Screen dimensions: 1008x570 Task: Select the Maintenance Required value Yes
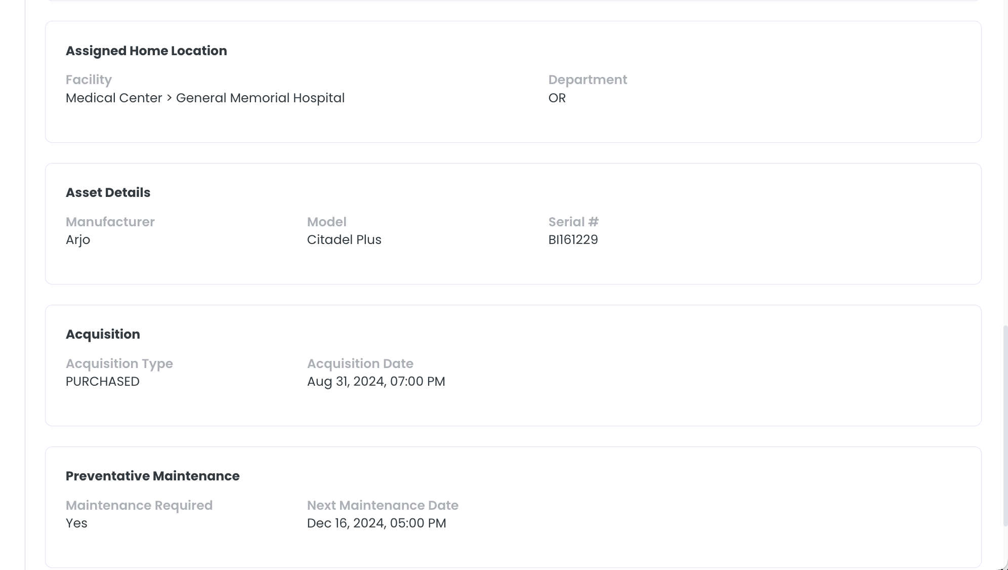click(x=76, y=523)
